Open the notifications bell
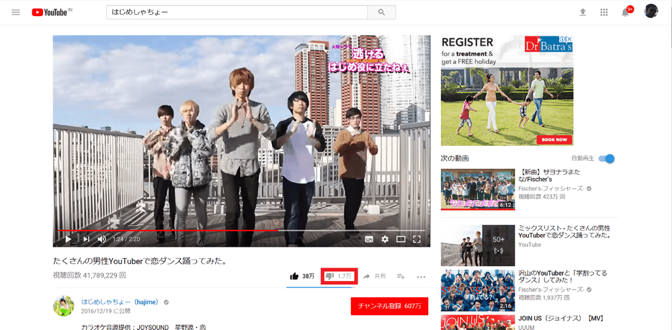 626,12
